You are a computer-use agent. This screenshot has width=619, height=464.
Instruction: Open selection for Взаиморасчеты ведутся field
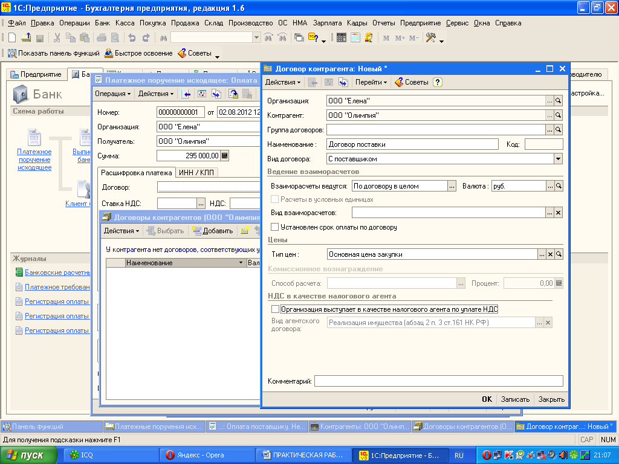click(x=452, y=186)
